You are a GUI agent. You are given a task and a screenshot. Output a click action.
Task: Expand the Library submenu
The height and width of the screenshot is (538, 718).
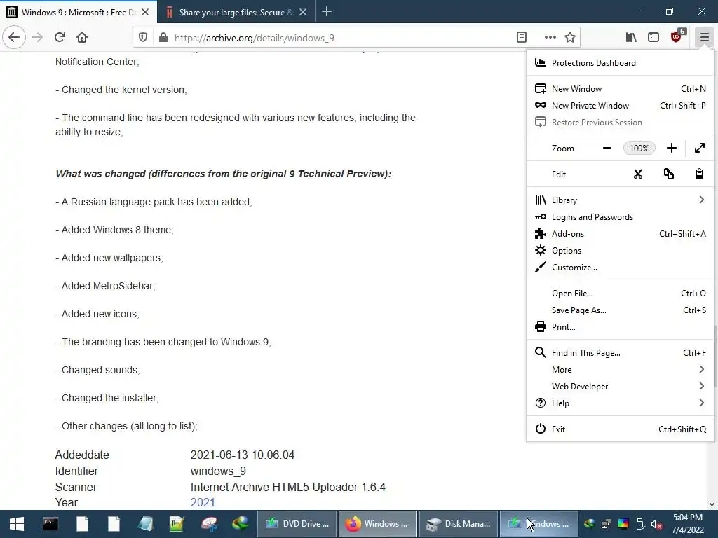click(x=621, y=200)
